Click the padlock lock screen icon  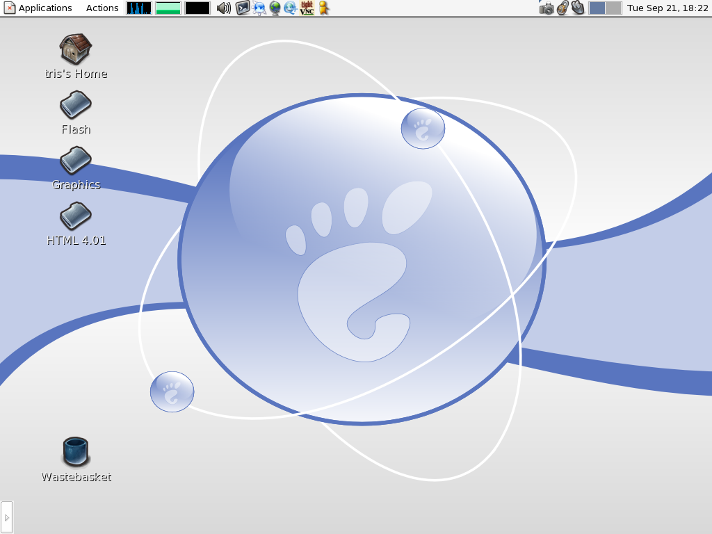(x=563, y=8)
